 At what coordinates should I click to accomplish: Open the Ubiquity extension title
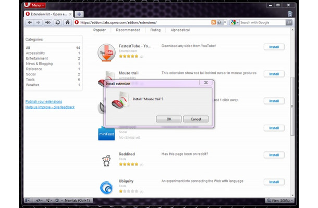(126, 181)
